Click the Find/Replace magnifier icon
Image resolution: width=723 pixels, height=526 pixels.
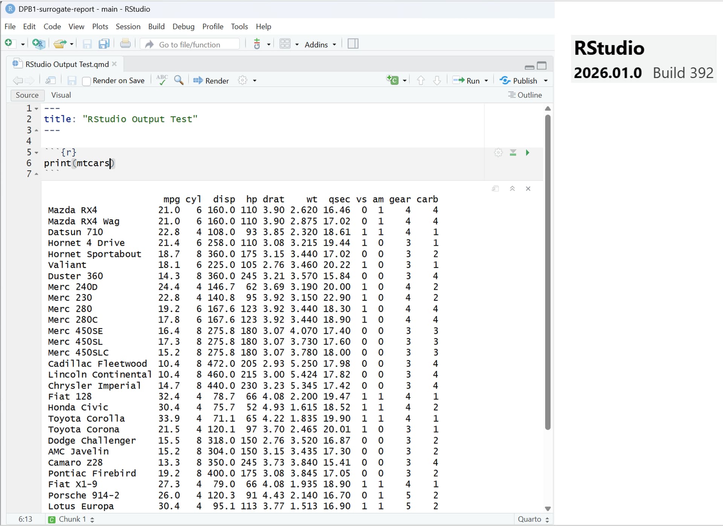pos(179,80)
